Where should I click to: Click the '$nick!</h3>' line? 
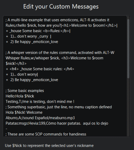tap(16, 63)
